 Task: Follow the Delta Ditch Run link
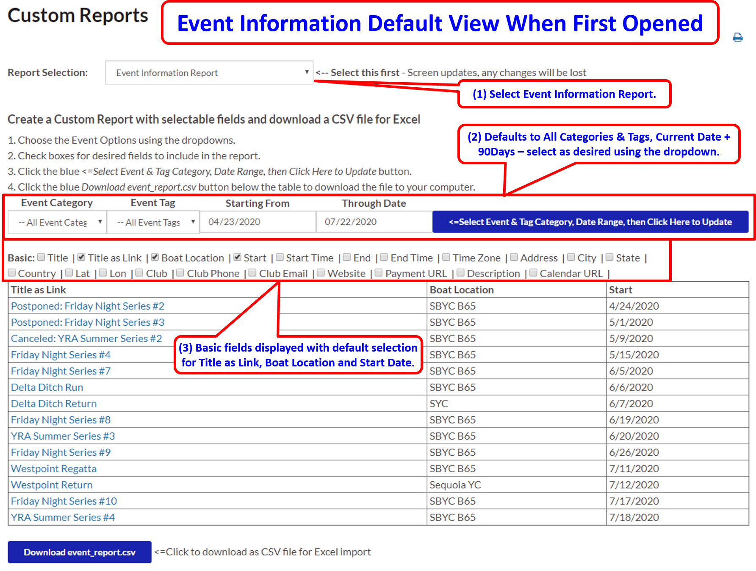tap(47, 387)
